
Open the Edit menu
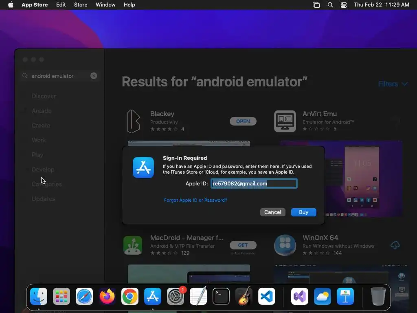point(61,5)
